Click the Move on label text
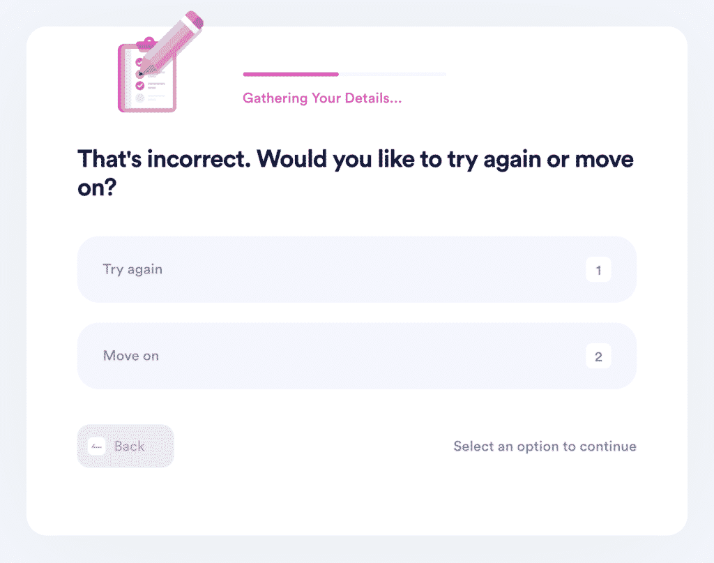 tap(130, 356)
